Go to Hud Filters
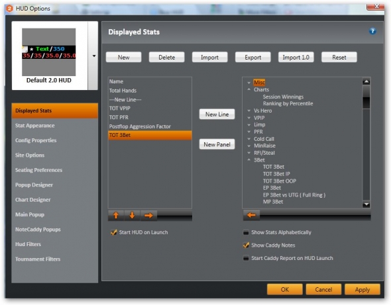The width and height of the screenshot is (391, 305). [54, 244]
